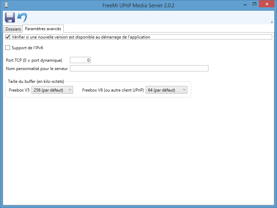Click 'Freebox V6 (ou autre client UPnP)' label
The height and width of the screenshot is (208, 277).
click(x=113, y=90)
